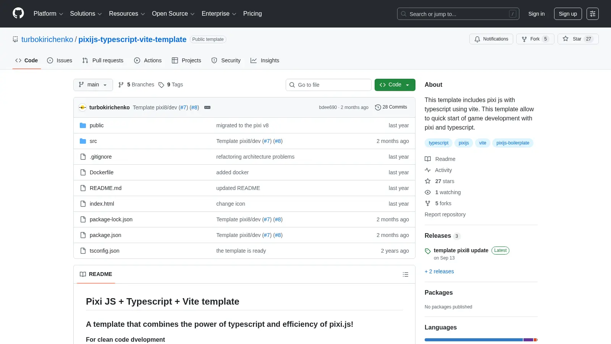Click the Search or jump to field
611x344 pixels.
pos(458,14)
